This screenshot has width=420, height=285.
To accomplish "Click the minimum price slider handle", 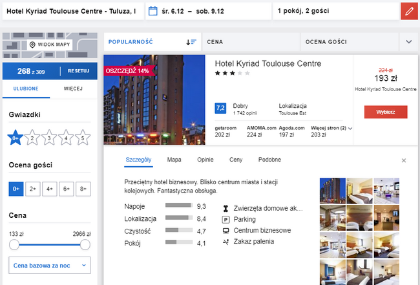I will coord(14,245).
